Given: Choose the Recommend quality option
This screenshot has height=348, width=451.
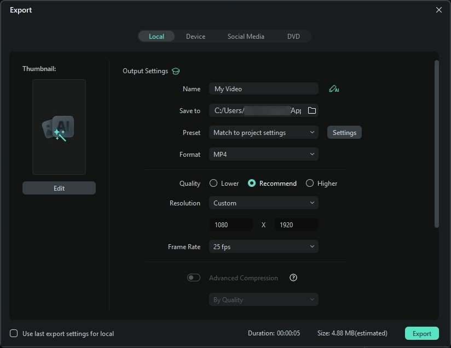Looking at the screenshot, I should click(252, 184).
